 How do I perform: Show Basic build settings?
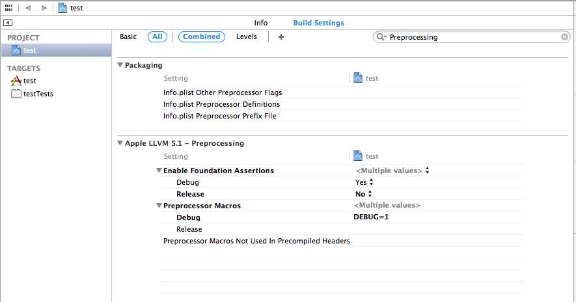click(x=128, y=36)
